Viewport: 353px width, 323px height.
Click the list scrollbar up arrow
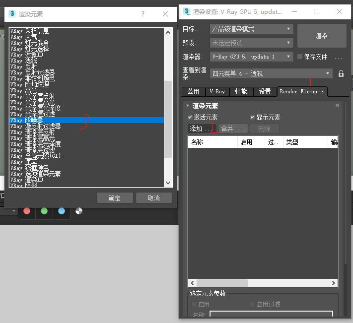click(168, 32)
